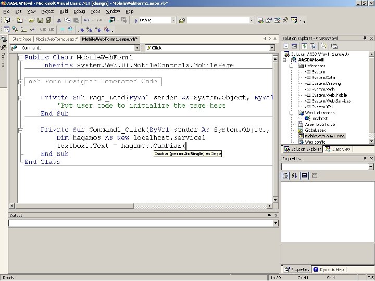Toggle auto-hide pin on Properties panel

(x=365, y=158)
